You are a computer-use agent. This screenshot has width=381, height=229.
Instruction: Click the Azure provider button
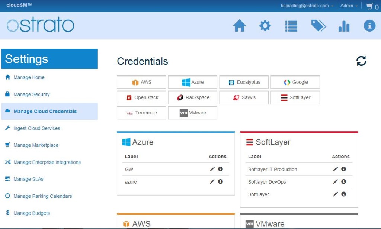tap(193, 82)
